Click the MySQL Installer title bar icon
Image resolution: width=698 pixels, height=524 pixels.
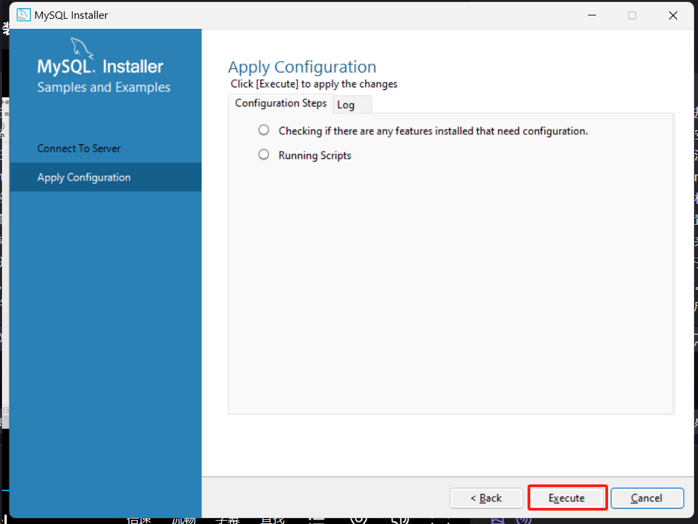pos(23,15)
